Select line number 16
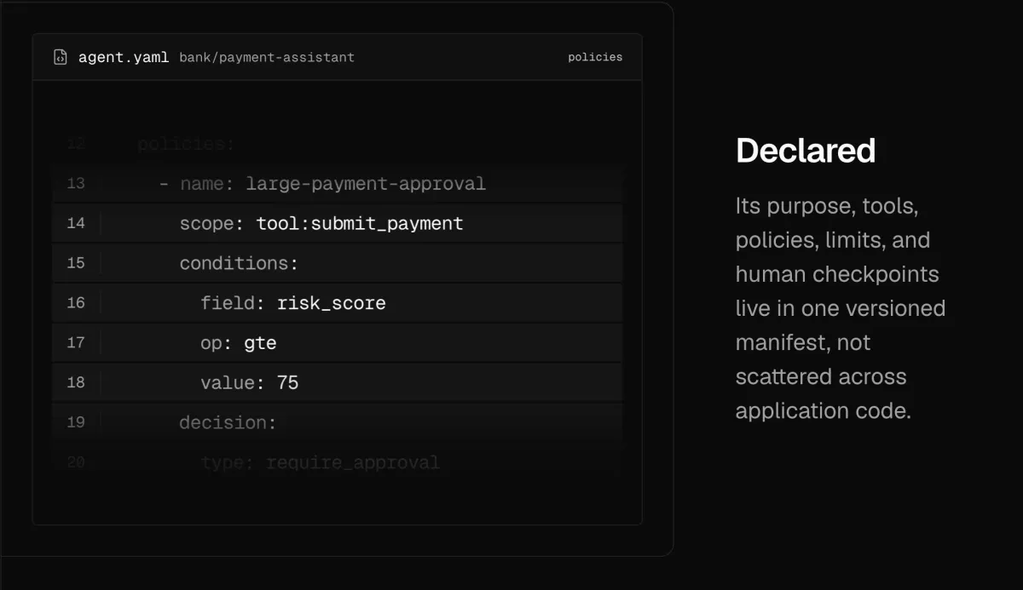The width and height of the screenshot is (1023, 590). (76, 303)
